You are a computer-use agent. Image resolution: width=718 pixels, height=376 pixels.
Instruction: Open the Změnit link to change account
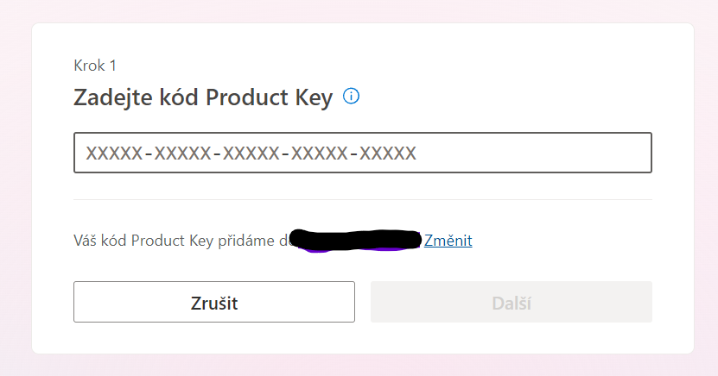[x=448, y=241]
